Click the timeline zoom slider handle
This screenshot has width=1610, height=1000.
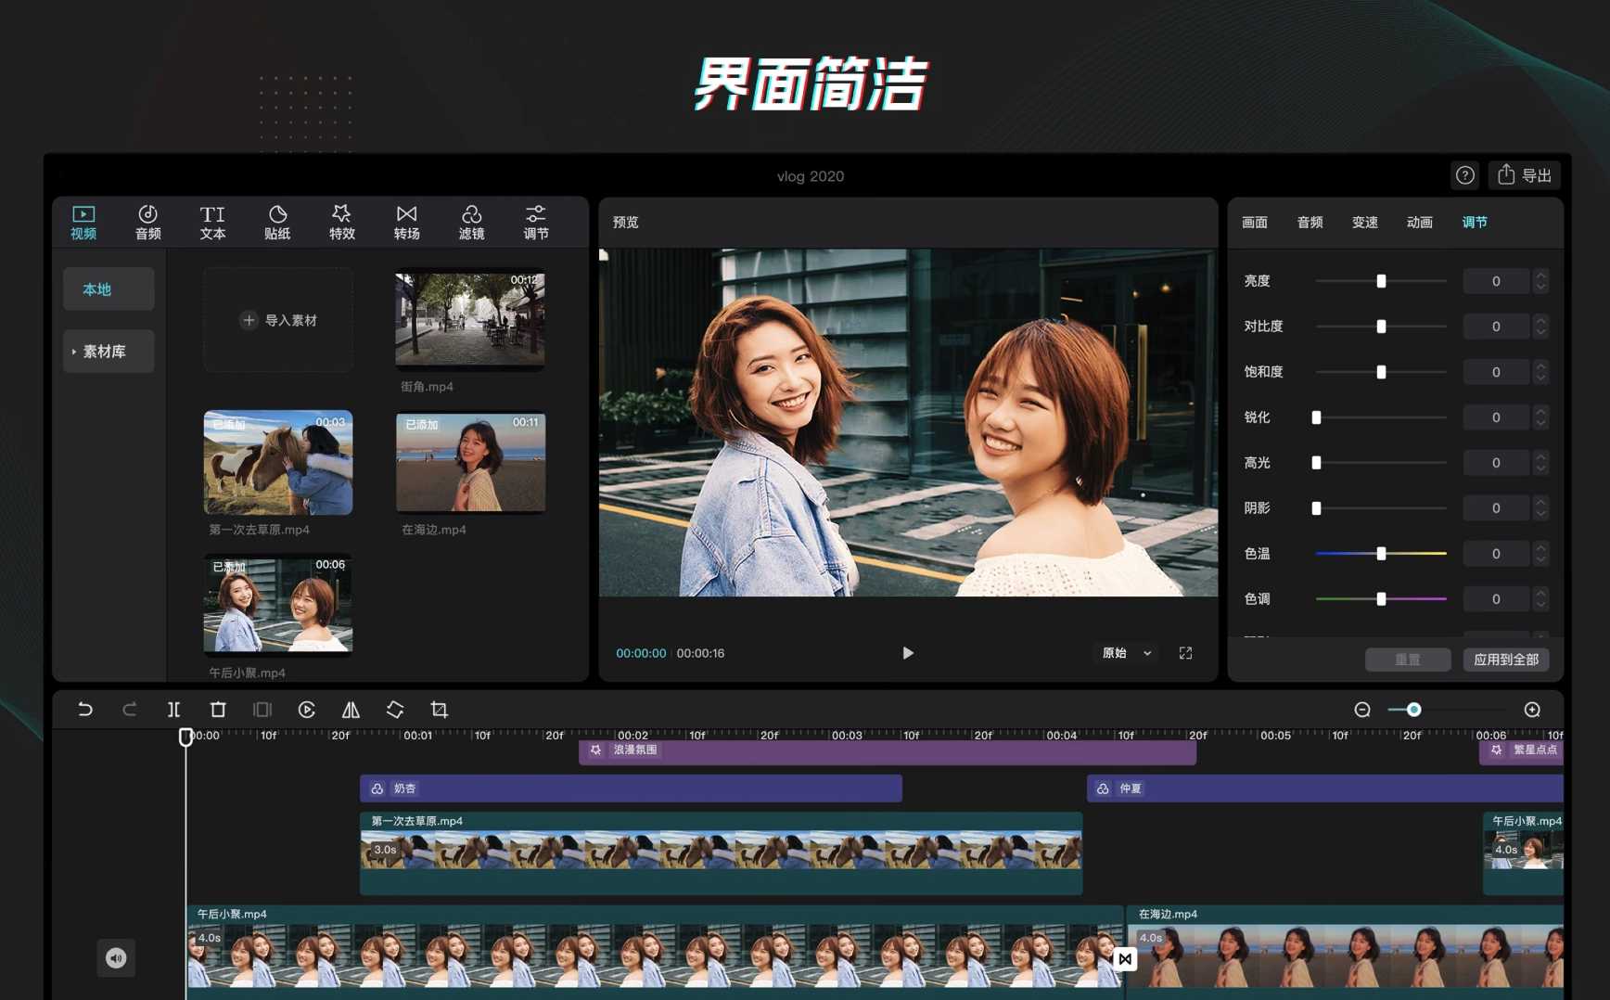click(x=1413, y=710)
